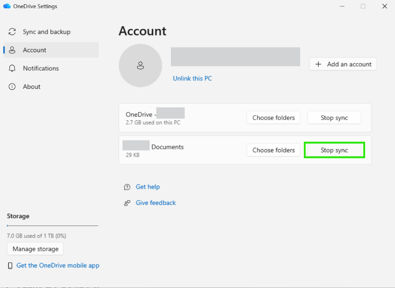Go to Notifications settings
Viewport: 395px width, 288px height.
click(51, 68)
